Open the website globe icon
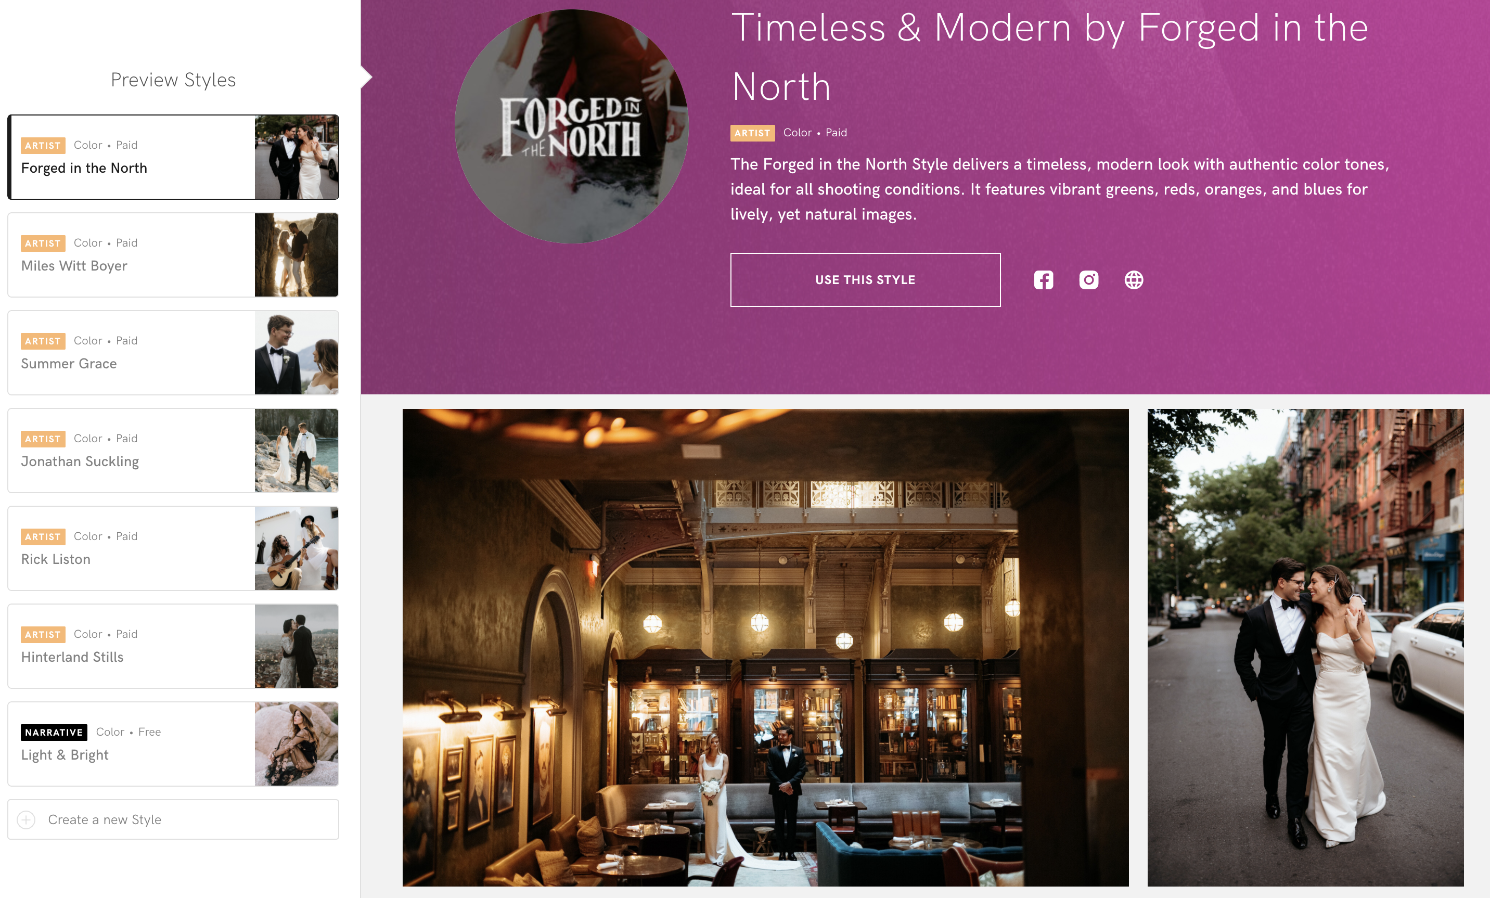Screen dimensions: 1490x898 (x=1134, y=280)
